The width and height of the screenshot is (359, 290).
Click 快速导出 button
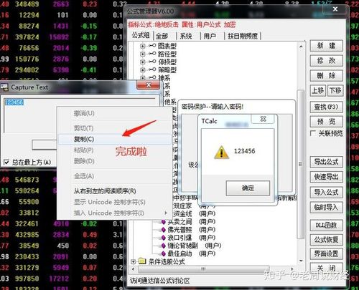pyautogui.click(x=326, y=177)
